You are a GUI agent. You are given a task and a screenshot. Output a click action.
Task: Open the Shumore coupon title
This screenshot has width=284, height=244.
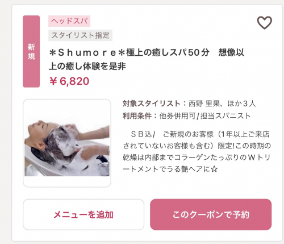click(x=146, y=59)
